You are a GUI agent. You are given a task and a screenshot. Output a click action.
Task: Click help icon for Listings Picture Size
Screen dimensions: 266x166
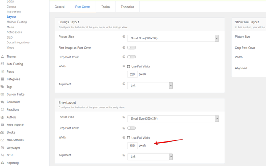124,36
